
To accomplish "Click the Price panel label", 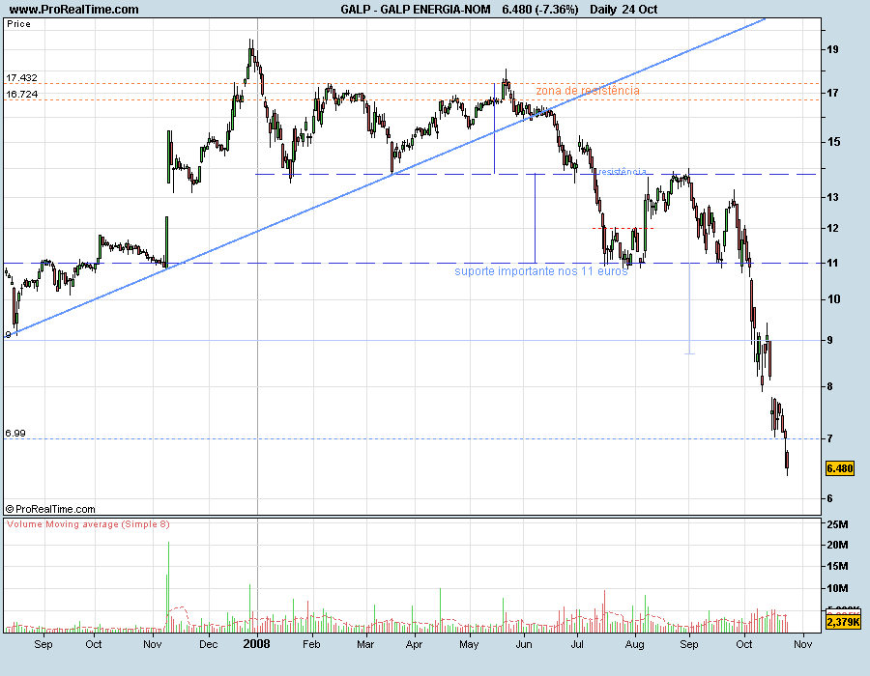I will pos(19,24).
